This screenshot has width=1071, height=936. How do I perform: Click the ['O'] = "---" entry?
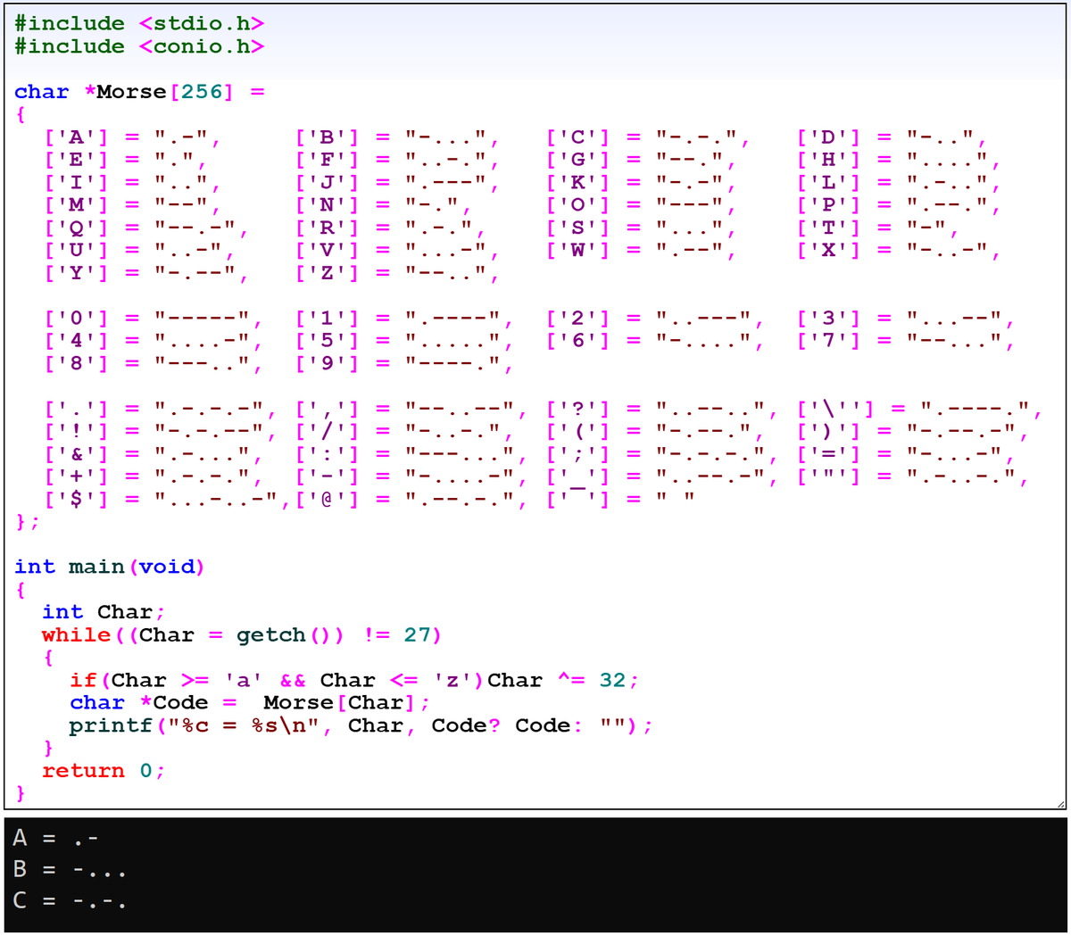641,205
